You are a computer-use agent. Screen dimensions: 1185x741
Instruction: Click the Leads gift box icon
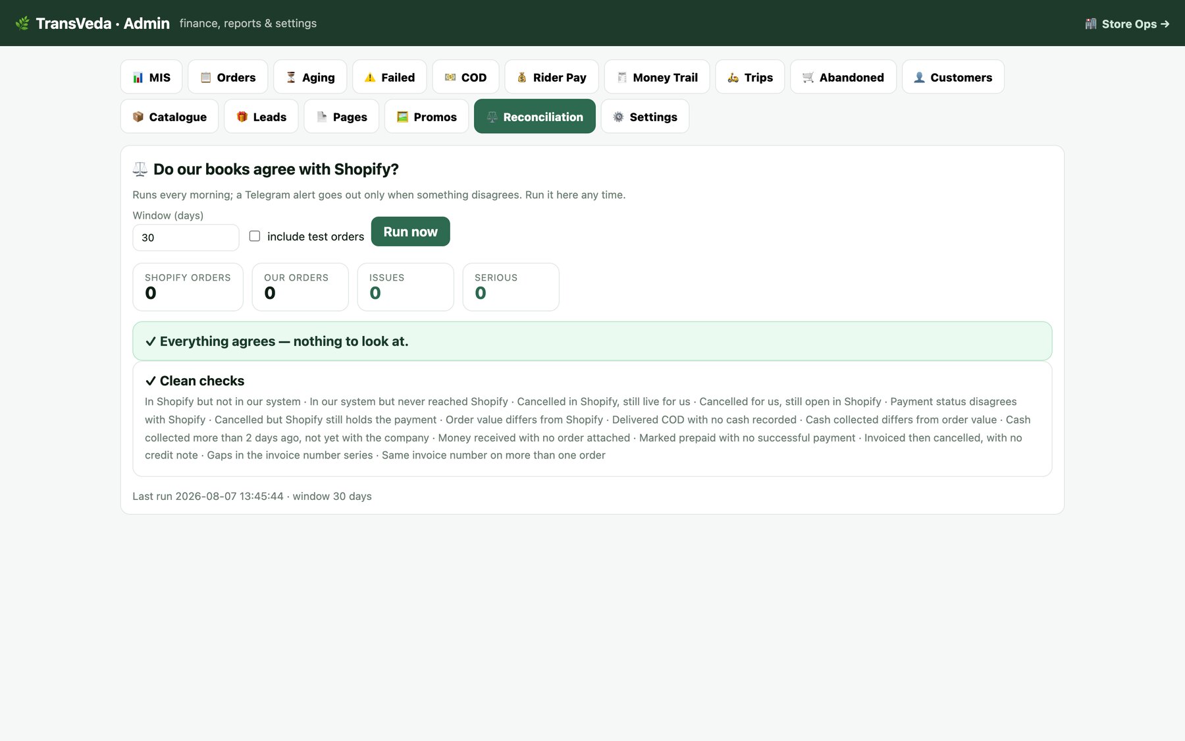click(x=242, y=117)
